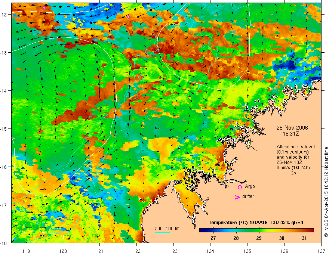Click the '(0.1m contours)' text
The width and height of the screenshot is (329, 254).
(293, 152)
